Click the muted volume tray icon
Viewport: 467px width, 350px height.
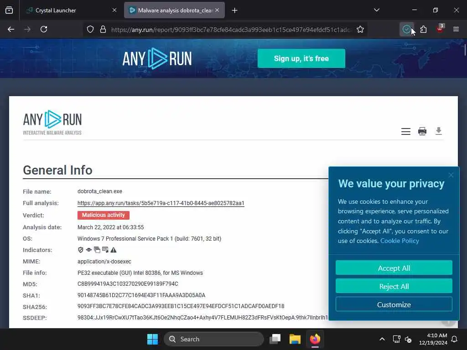(x=408, y=339)
